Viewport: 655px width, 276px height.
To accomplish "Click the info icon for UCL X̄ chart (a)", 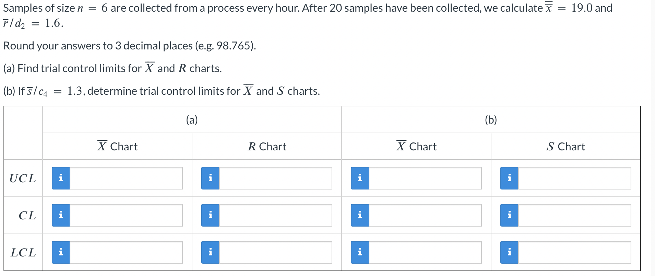I will point(60,178).
